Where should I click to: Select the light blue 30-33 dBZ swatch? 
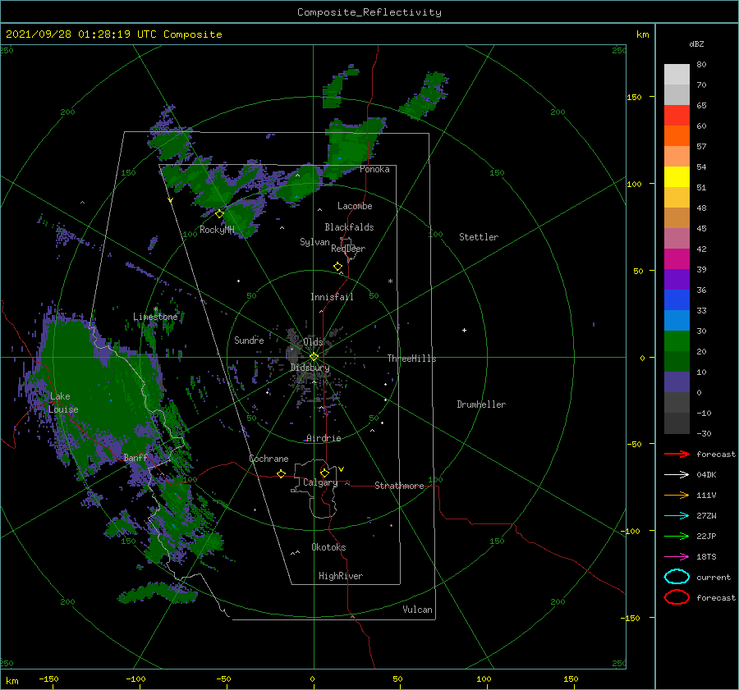click(677, 321)
